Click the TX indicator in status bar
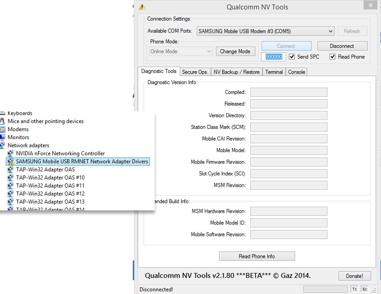 point(355,289)
